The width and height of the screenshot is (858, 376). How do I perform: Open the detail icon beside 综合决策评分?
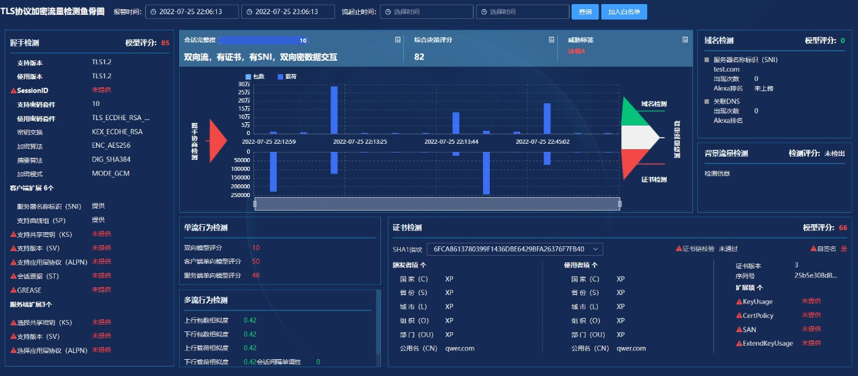(551, 40)
